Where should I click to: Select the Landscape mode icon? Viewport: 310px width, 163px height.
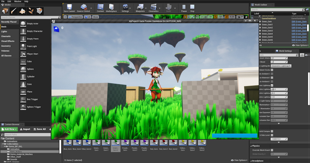coord(22,11)
